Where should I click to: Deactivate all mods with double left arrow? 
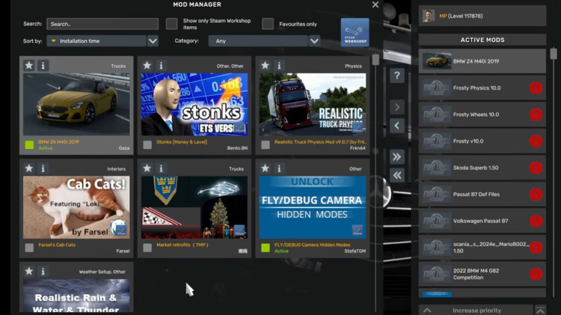pos(397,175)
